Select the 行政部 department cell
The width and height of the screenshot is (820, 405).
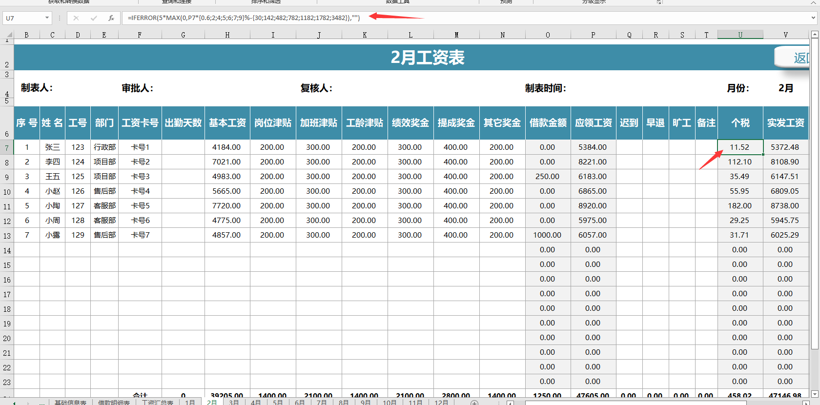point(104,147)
